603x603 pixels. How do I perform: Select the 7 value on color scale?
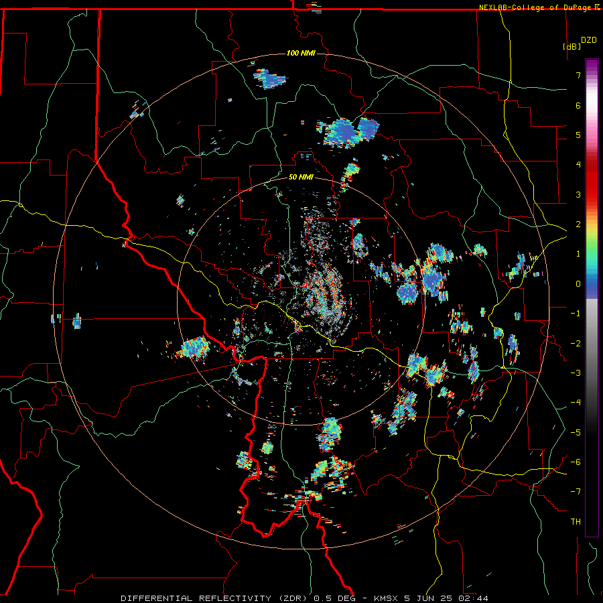pyautogui.click(x=578, y=75)
